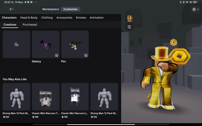Tap the back arrow icon

click(x=11, y=9)
